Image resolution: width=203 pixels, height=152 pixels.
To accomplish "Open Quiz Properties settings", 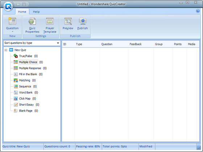I will pos(32,25).
